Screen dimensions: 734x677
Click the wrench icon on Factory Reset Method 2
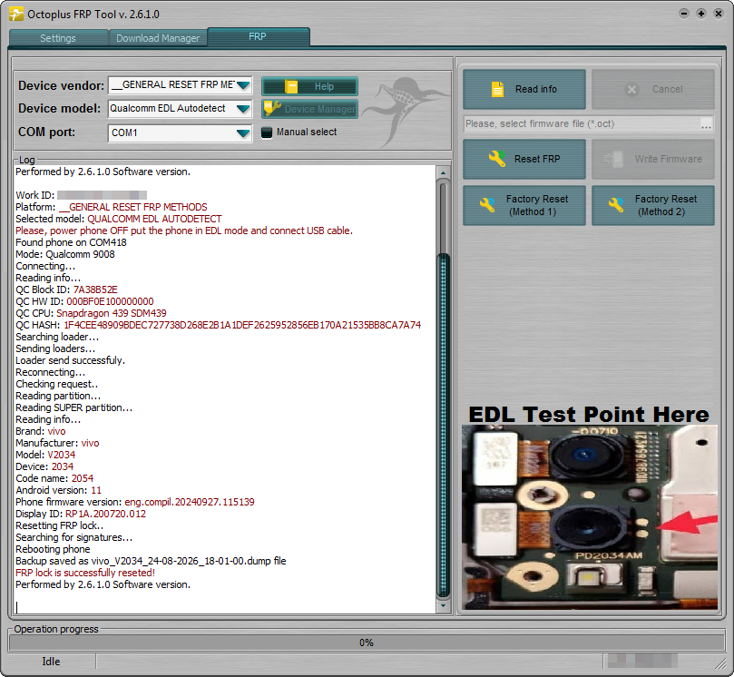(x=616, y=204)
